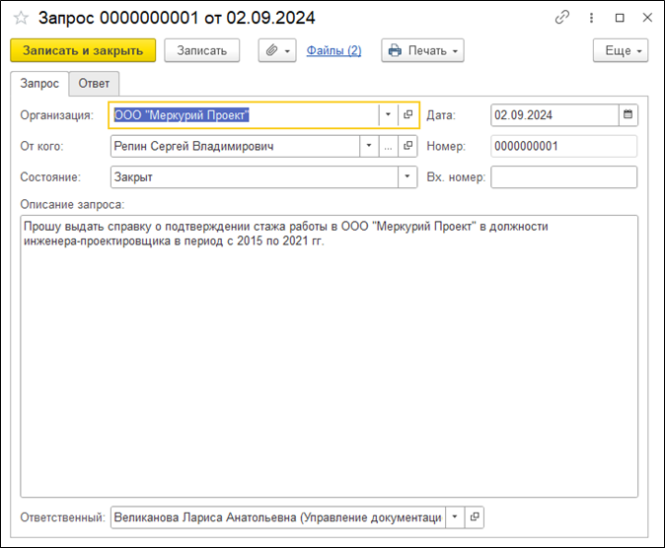This screenshot has width=665, height=548.
Task: Copy link to this request document
Action: pyautogui.click(x=562, y=18)
